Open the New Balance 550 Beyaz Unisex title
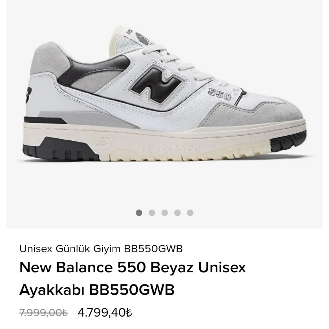Image resolution: width=329 pixels, height=329 pixels. pos(132,268)
